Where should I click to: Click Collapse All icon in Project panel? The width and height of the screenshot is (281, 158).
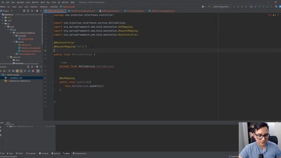(32, 11)
